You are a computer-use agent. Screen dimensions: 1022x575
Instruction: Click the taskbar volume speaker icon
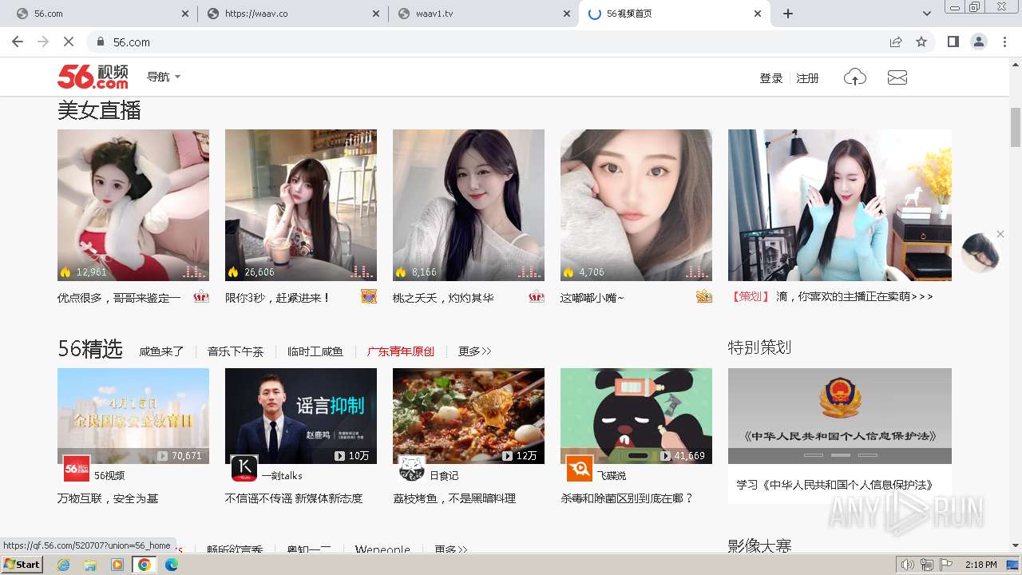point(907,565)
